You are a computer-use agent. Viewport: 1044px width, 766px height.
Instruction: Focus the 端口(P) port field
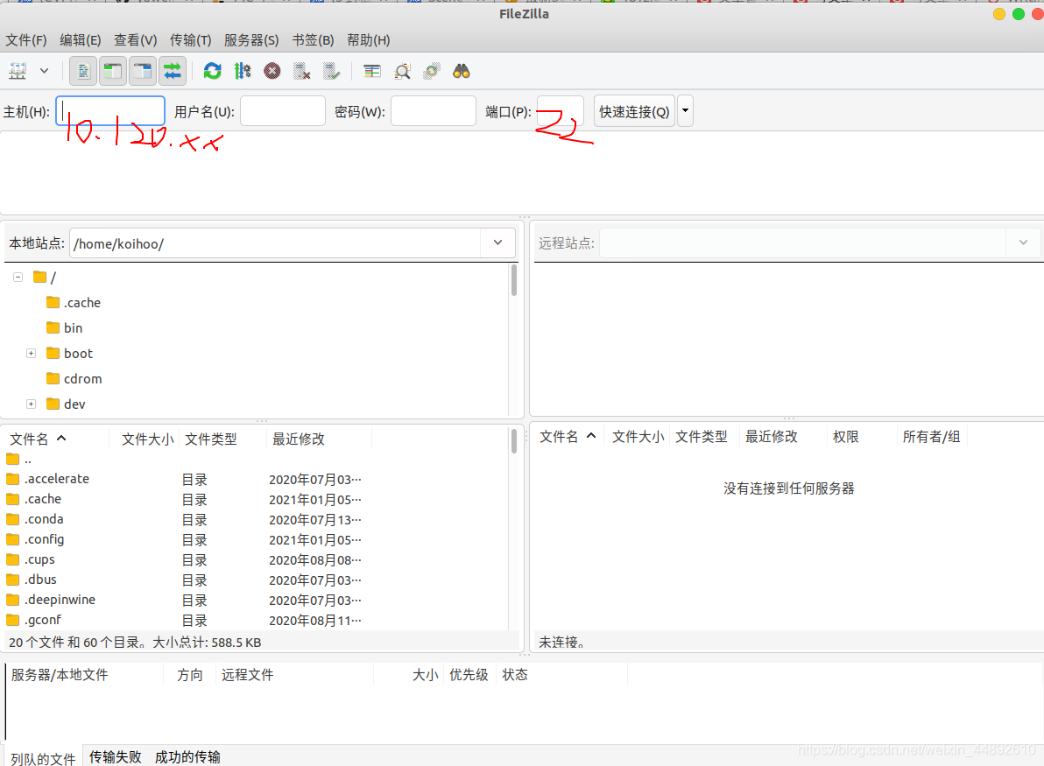pyautogui.click(x=561, y=111)
